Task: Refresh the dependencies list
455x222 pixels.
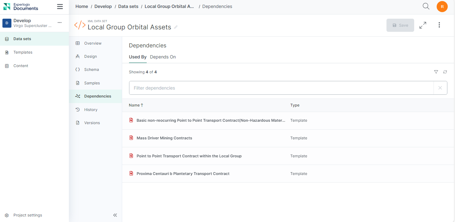Action: pos(445,72)
